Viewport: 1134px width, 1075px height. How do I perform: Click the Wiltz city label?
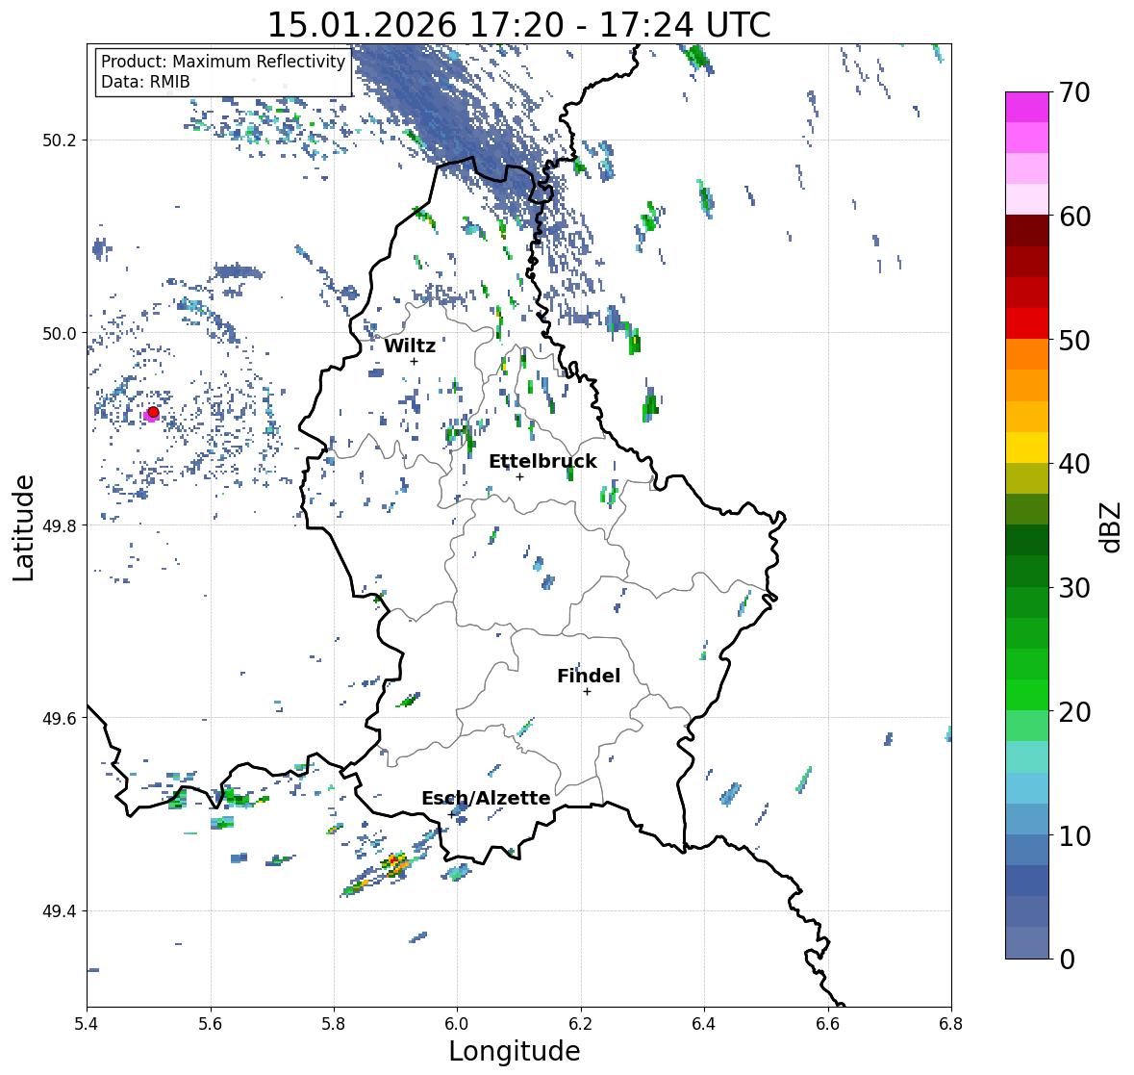pyautogui.click(x=410, y=346)
